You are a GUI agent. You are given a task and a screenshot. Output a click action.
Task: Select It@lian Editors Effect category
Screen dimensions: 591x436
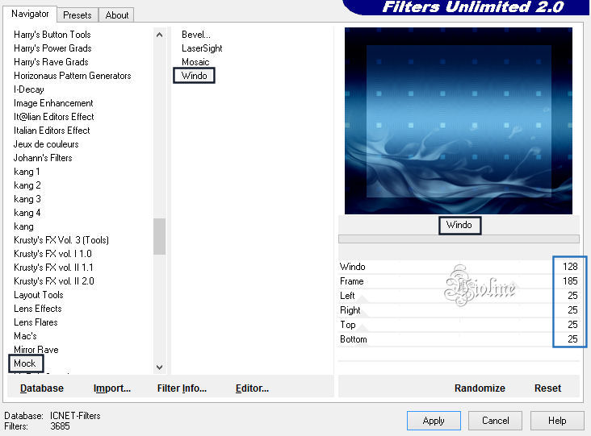(54, 117)
